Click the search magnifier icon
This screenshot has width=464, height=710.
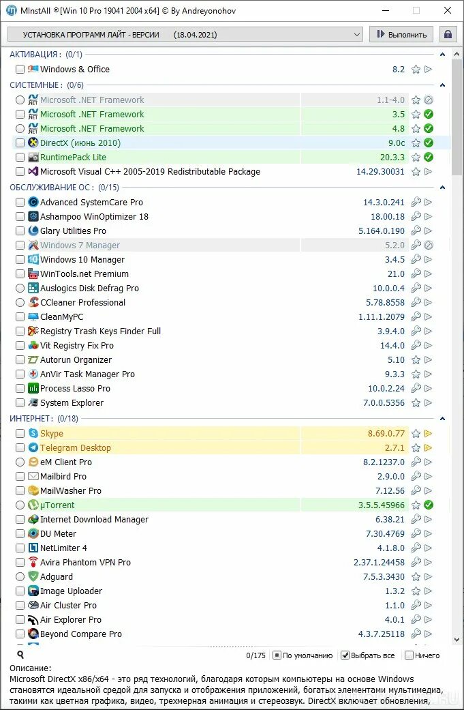click(x=20, y=655)
